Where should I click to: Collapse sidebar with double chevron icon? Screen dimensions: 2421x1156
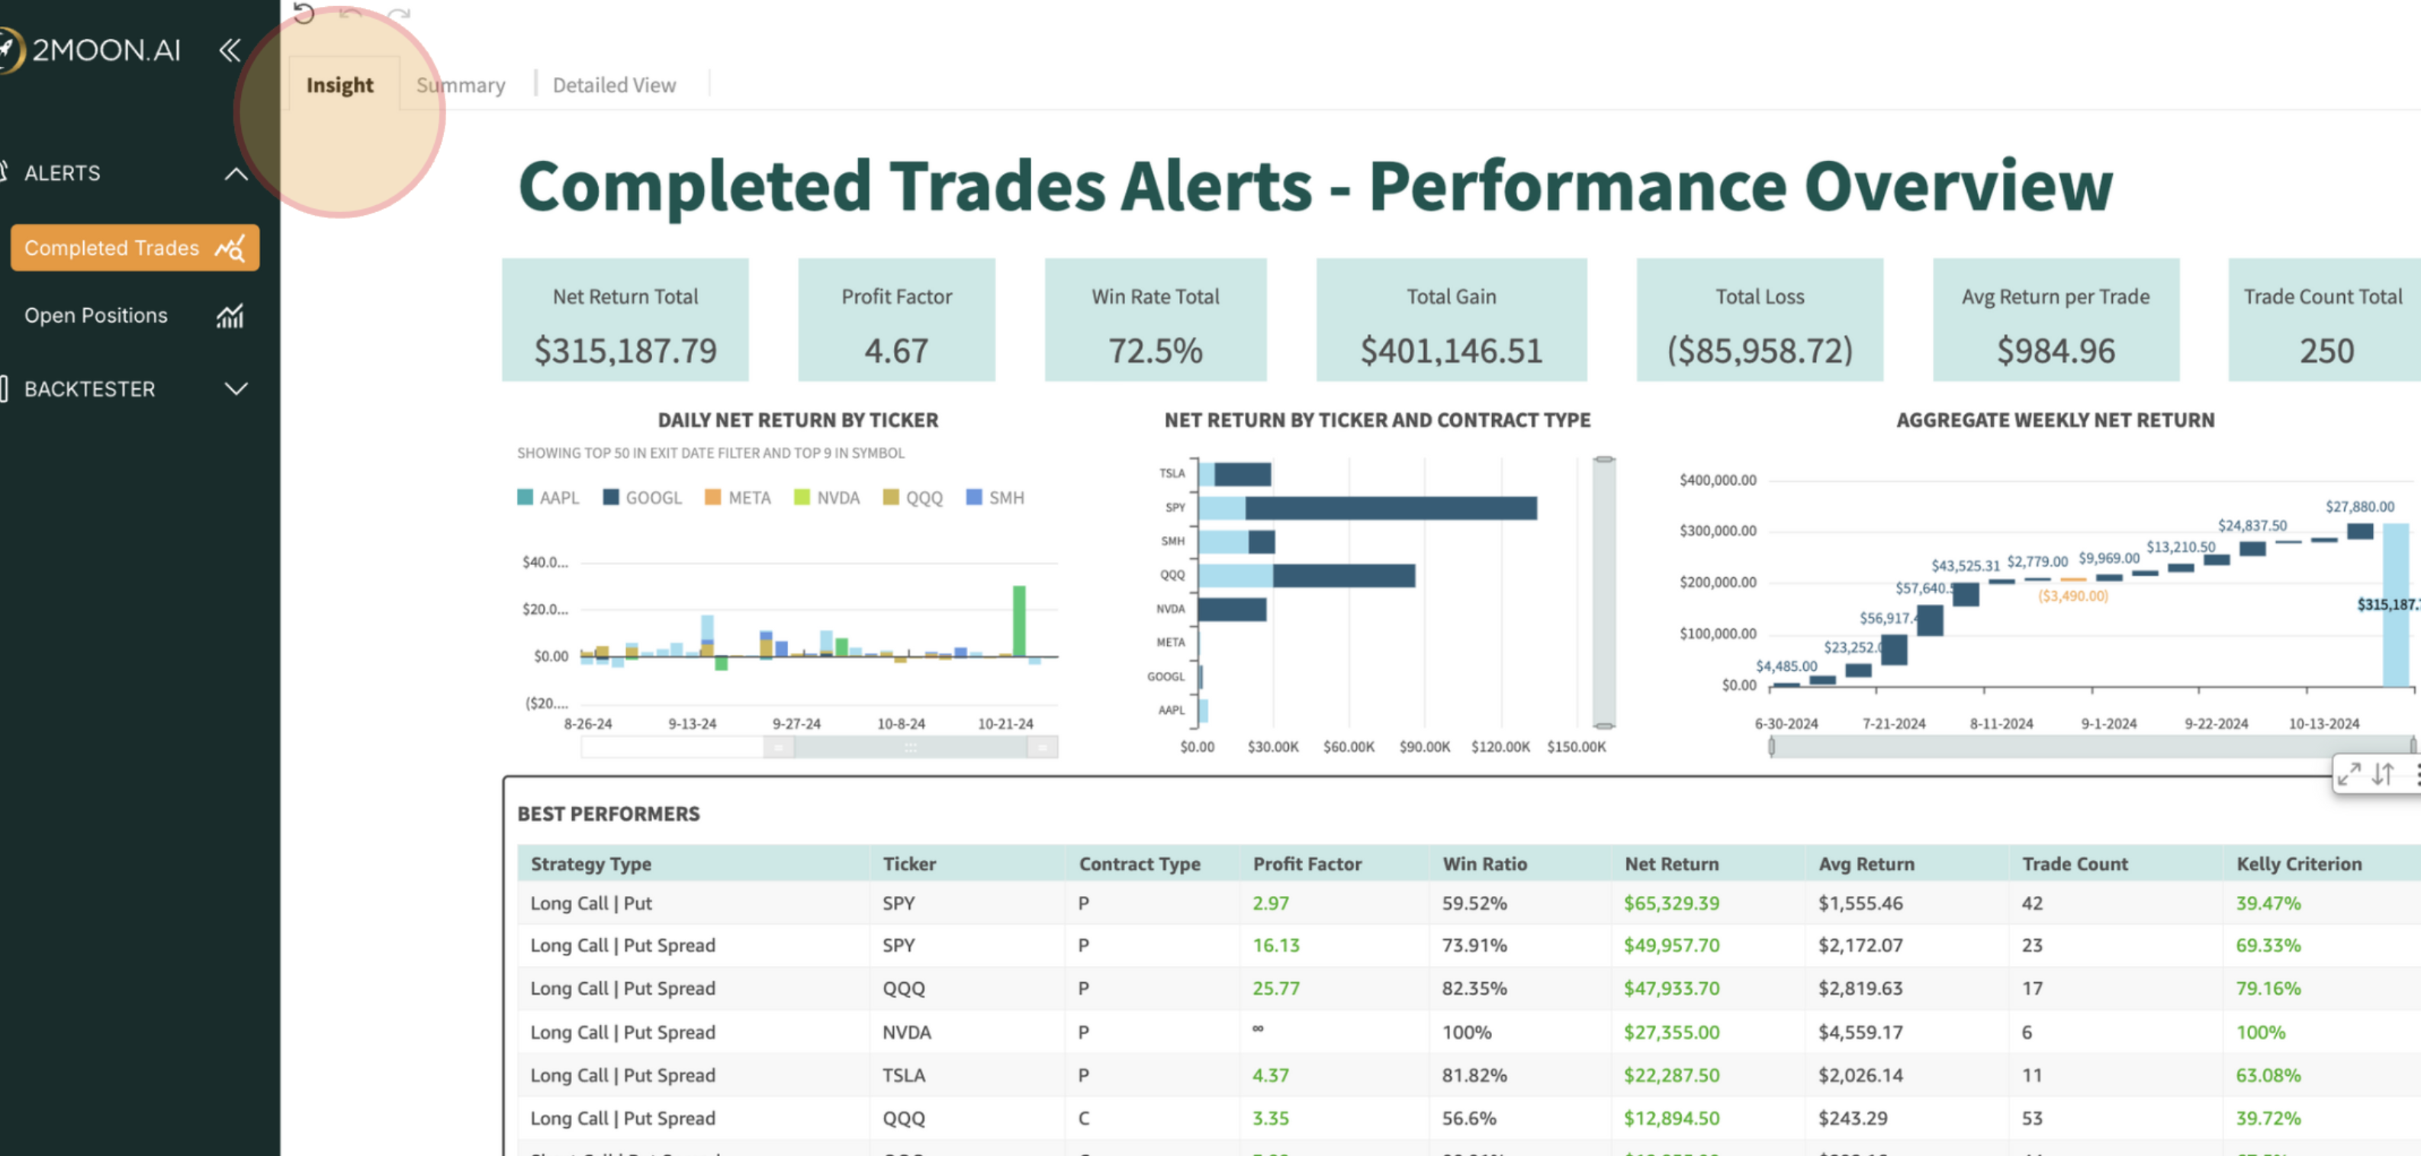[230, 50]
